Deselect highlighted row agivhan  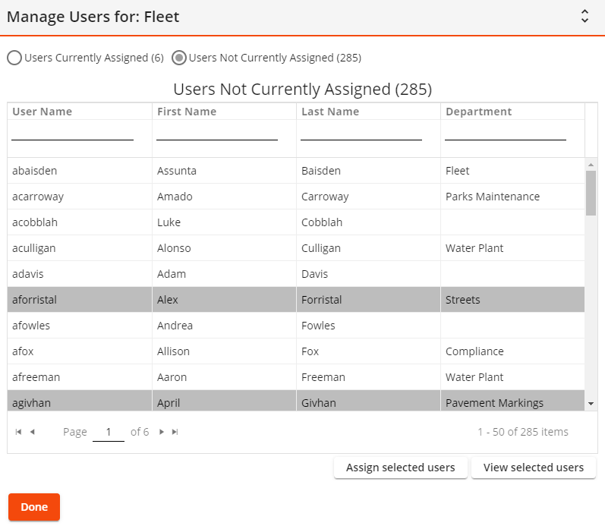[296, 401]
